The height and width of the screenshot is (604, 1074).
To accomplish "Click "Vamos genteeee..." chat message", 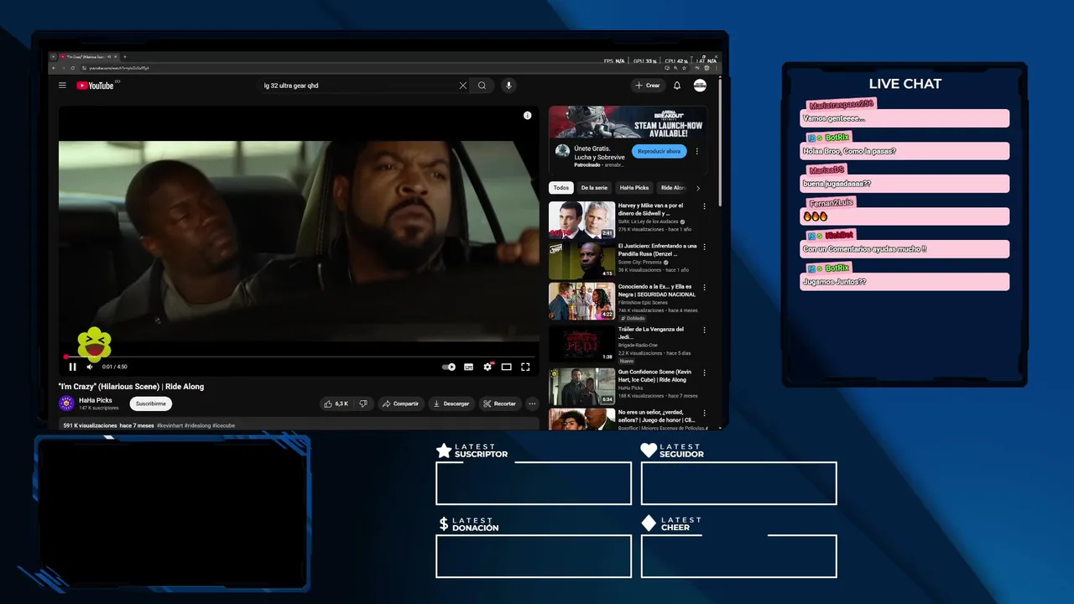I will (x=905, y=118).
